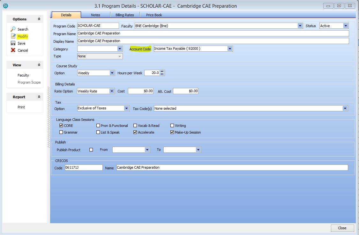
Task: Switch to the Notes tab
Action: point(96,15)
